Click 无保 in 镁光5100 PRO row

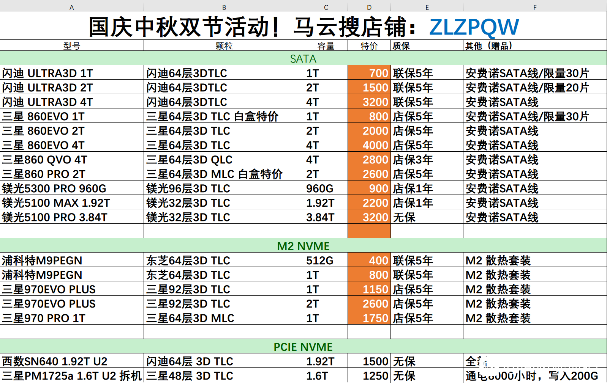tap(427, 217)
